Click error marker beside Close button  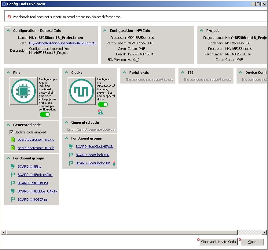pos(240,240)
